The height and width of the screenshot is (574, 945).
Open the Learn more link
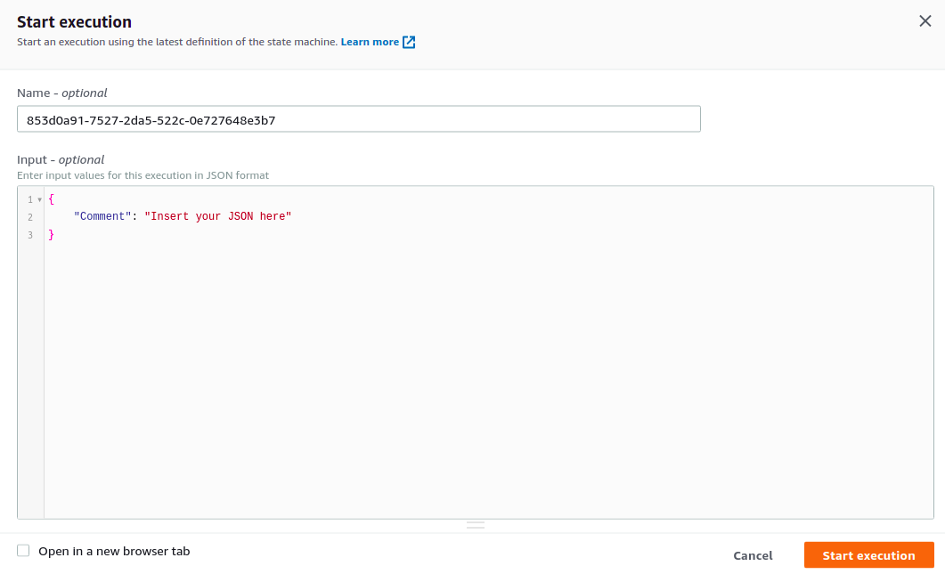pyautogui.click(x=370, y=42)
